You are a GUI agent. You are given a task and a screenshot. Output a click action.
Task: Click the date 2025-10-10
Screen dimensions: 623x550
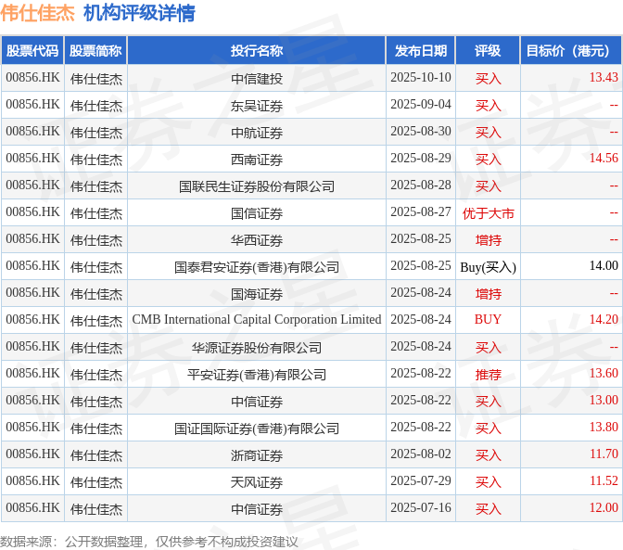(421, 77)
